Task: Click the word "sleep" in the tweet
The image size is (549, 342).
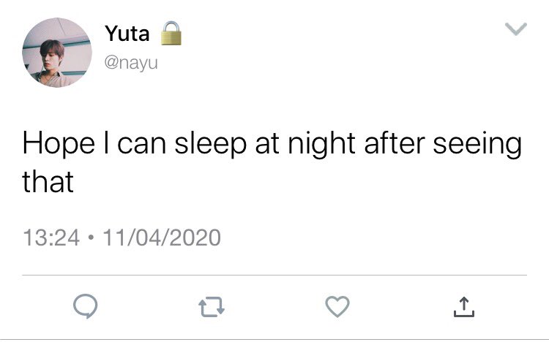Action: point(211,144)
